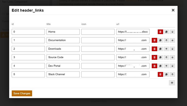This screenshot has height=106, width=187.
Task: Duplicate the Source Code row
Action: tap(160, 57)
